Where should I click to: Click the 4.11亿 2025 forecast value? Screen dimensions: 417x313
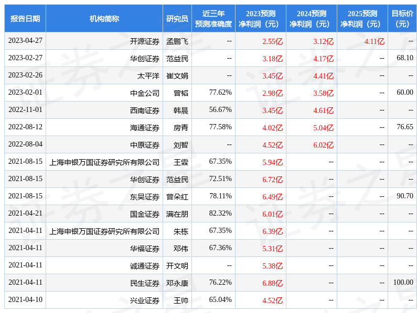374,41
